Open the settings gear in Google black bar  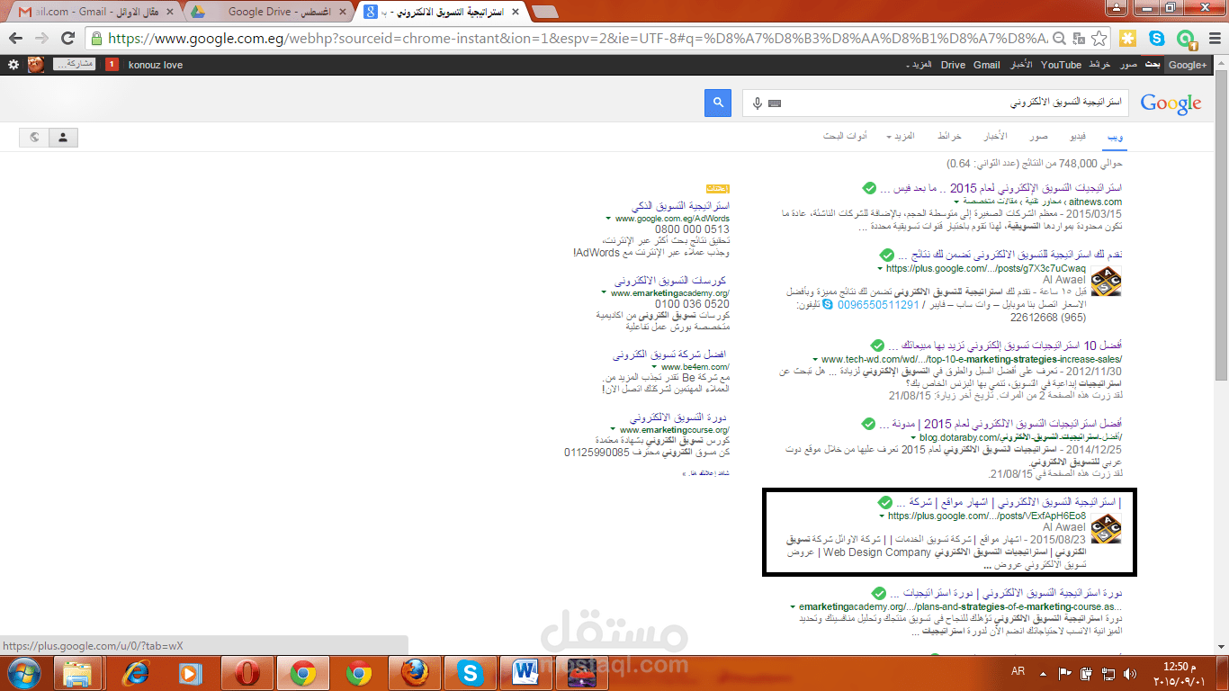coord(13,65)
